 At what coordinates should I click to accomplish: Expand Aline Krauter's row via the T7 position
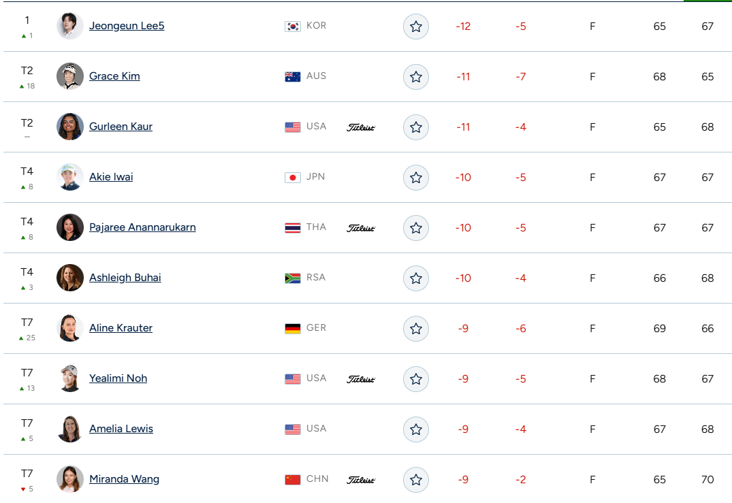click(27, 323)
